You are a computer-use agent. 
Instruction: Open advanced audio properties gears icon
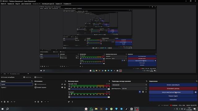[x=69, y=102]
